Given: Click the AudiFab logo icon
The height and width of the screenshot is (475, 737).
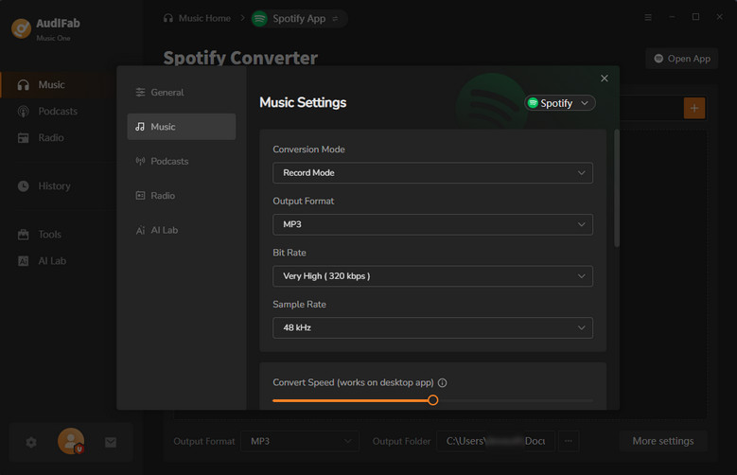Looking at the screenshot, I should click(x=21, y=28).
